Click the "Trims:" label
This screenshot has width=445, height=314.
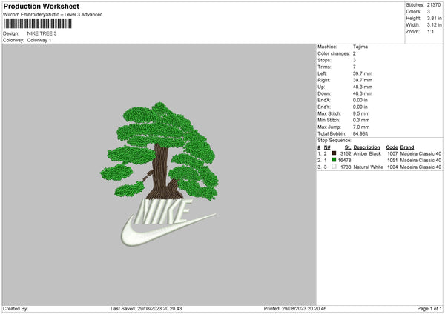click(x=324, y=67)
